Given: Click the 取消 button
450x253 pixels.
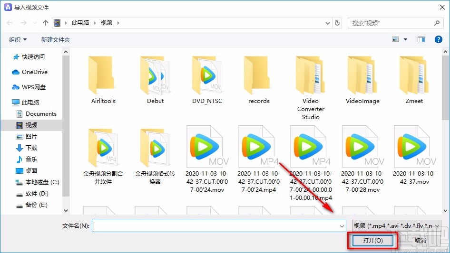Looking at the screenshot, I should point(420,240).
